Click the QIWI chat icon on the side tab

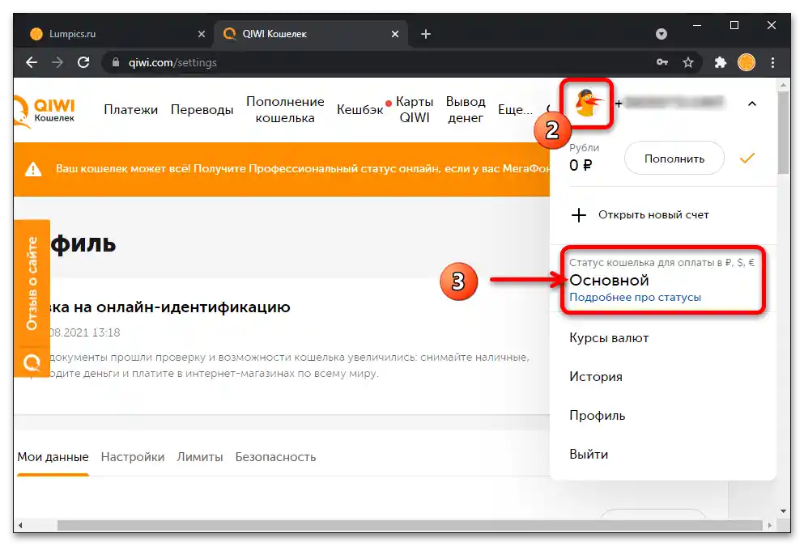click(x=32, y=362)
